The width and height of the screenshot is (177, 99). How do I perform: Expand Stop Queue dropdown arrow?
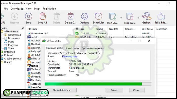138,18
